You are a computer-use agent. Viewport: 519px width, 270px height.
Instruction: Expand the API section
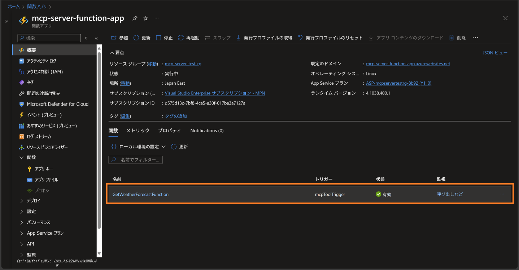click(x=22, y=244)
